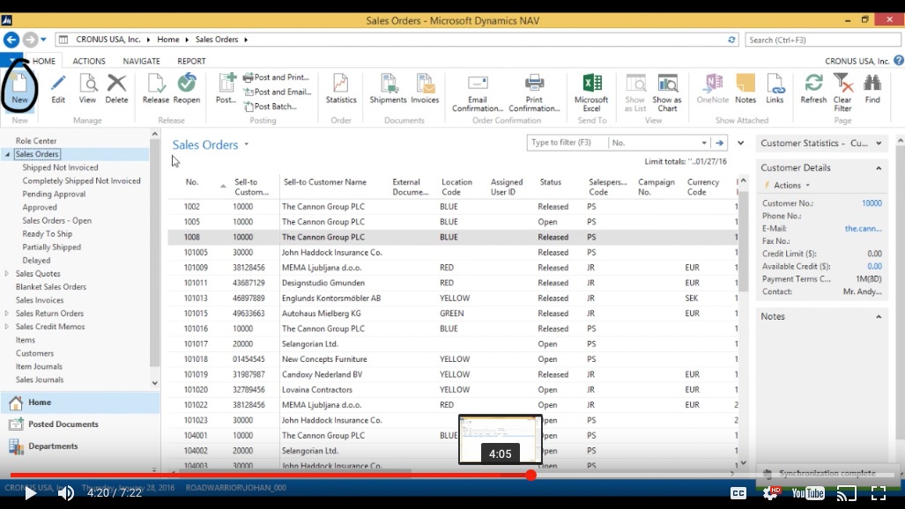
Task: Open Customer No. 10000 link
Action: tap(872, 203)
